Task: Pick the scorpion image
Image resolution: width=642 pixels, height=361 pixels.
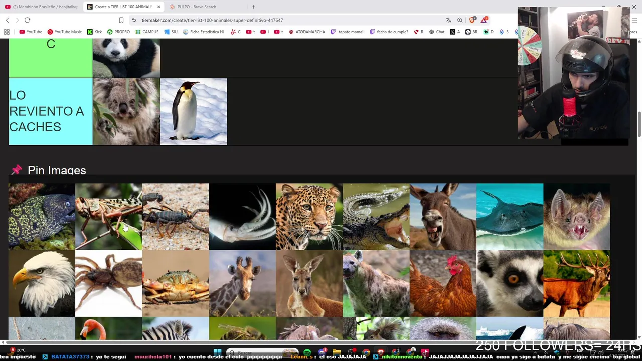Action: point(176,217)
